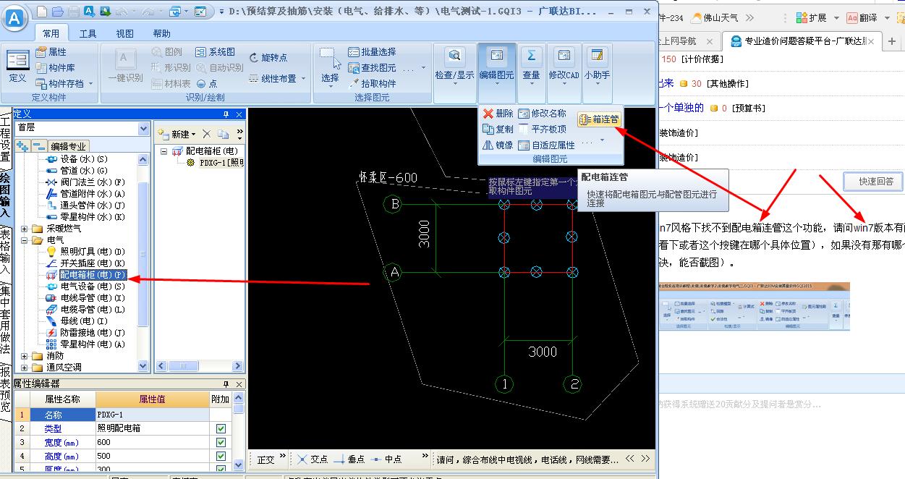Click 镜像 in the 编辑图元 popup
905x479 pixels.
coord(498,145)
